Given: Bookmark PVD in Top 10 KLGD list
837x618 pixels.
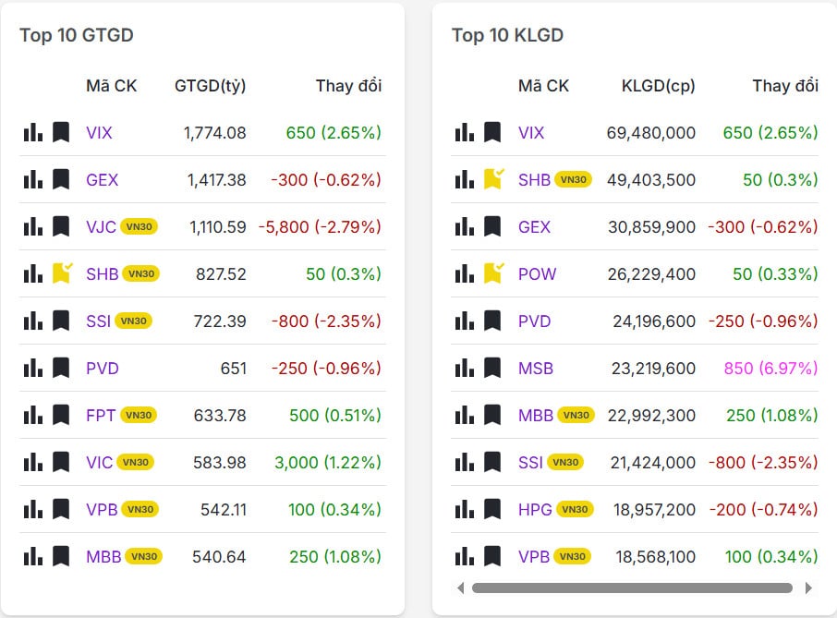Looking at the screenshot, I should tap(492, 321).
